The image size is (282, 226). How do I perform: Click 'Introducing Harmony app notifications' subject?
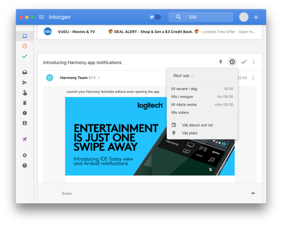pyautogui.click(x=83, y=62)
